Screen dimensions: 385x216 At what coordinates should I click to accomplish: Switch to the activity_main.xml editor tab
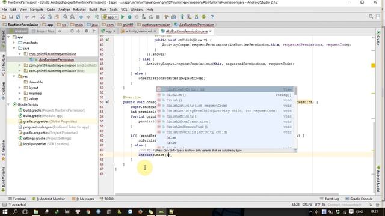coord(139,31)
